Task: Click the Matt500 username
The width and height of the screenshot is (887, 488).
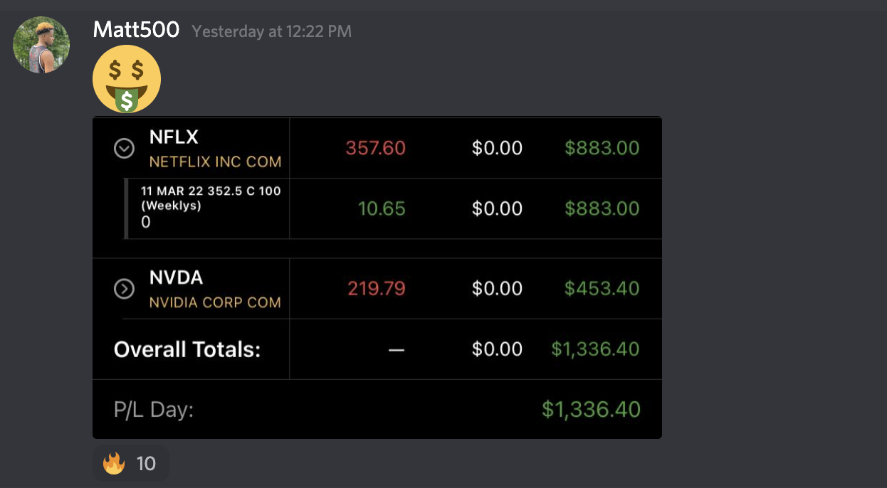Action: (x=136, y=30)
